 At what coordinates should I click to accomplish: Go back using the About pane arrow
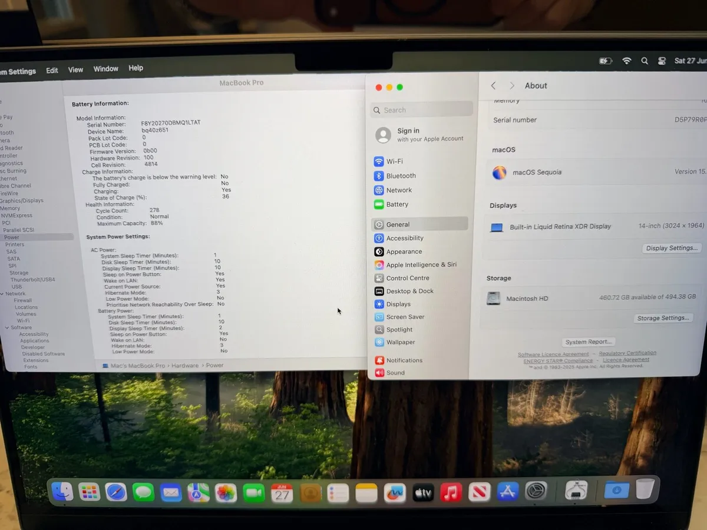point(494,86)
